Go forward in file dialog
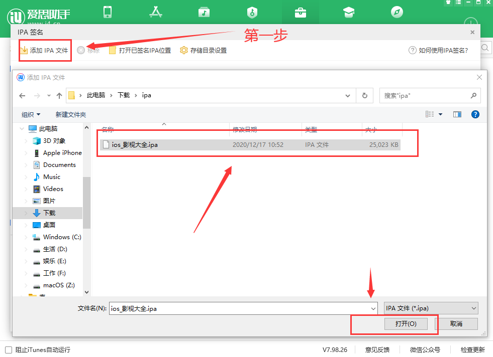 [37, 96]
